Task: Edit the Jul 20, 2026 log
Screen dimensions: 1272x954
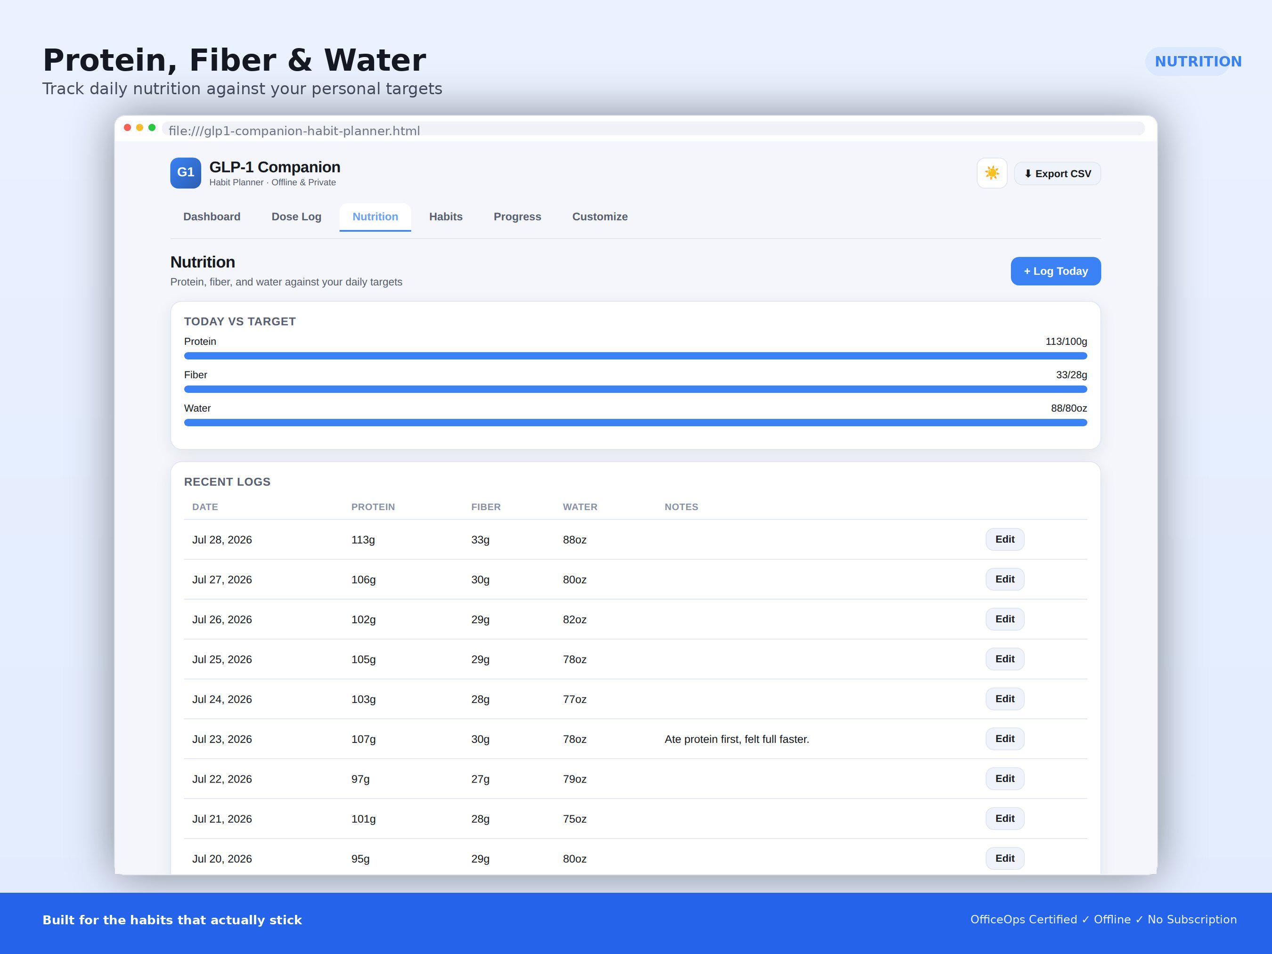Action: [1004, 858]
